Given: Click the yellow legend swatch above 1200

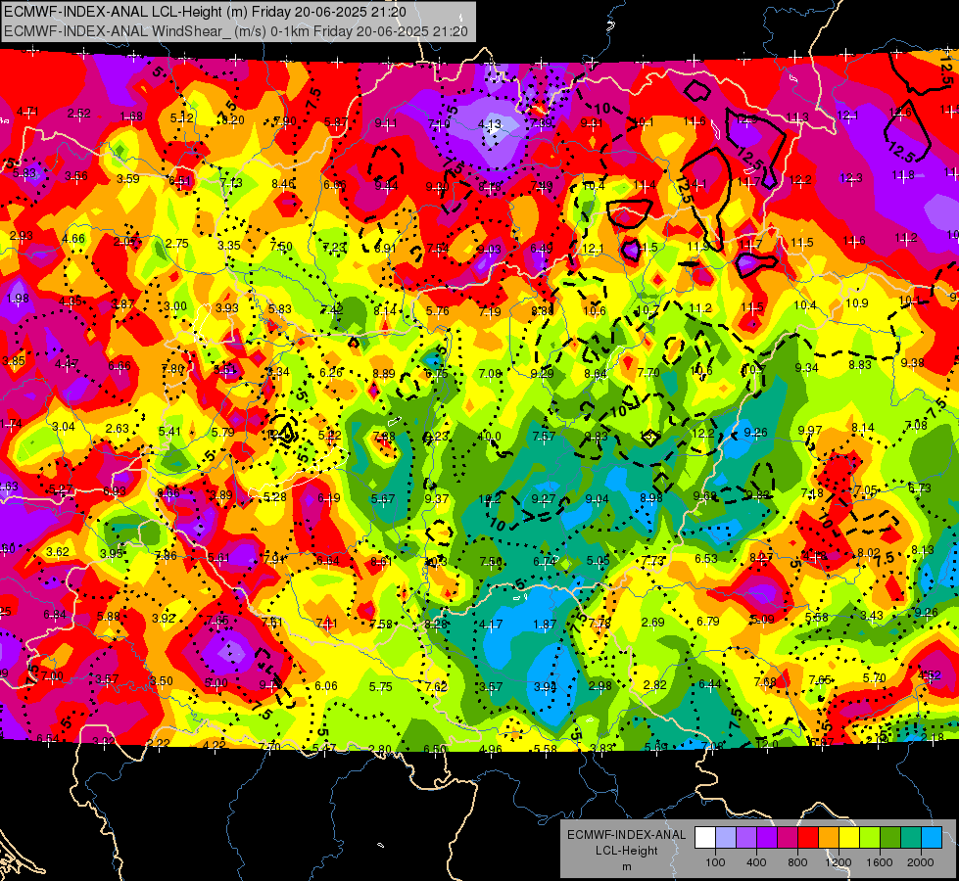Looking at the screenshot, I should 849,838.
